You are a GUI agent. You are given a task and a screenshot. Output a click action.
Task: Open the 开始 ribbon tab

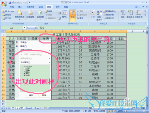(12, 7)
